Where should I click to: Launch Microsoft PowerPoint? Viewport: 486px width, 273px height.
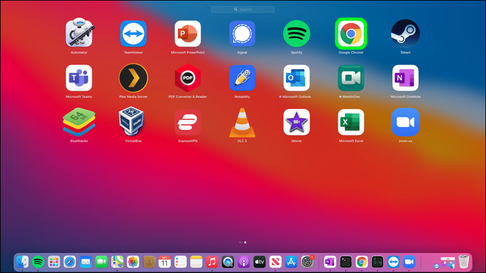188,34
